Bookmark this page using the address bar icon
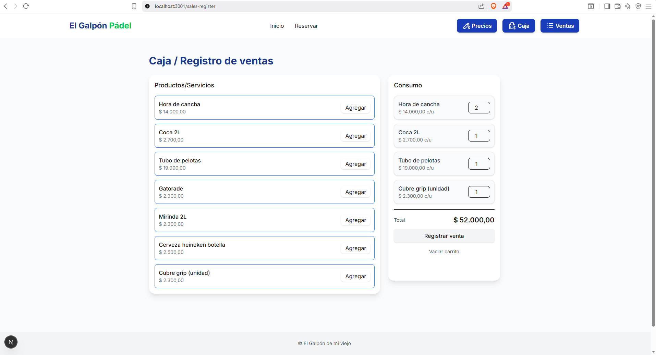 [x=134, y=6]
